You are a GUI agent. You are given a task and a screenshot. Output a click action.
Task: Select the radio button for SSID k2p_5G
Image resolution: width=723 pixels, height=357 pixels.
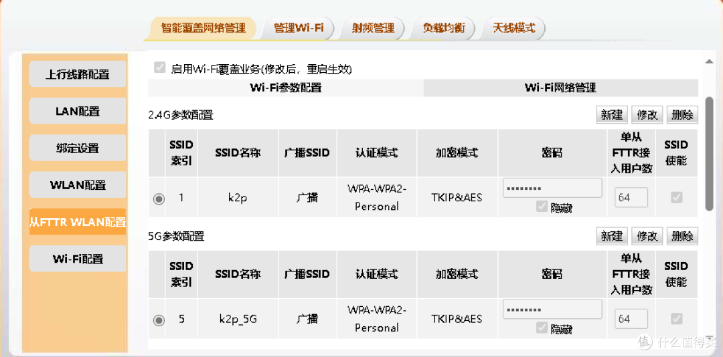159,320
